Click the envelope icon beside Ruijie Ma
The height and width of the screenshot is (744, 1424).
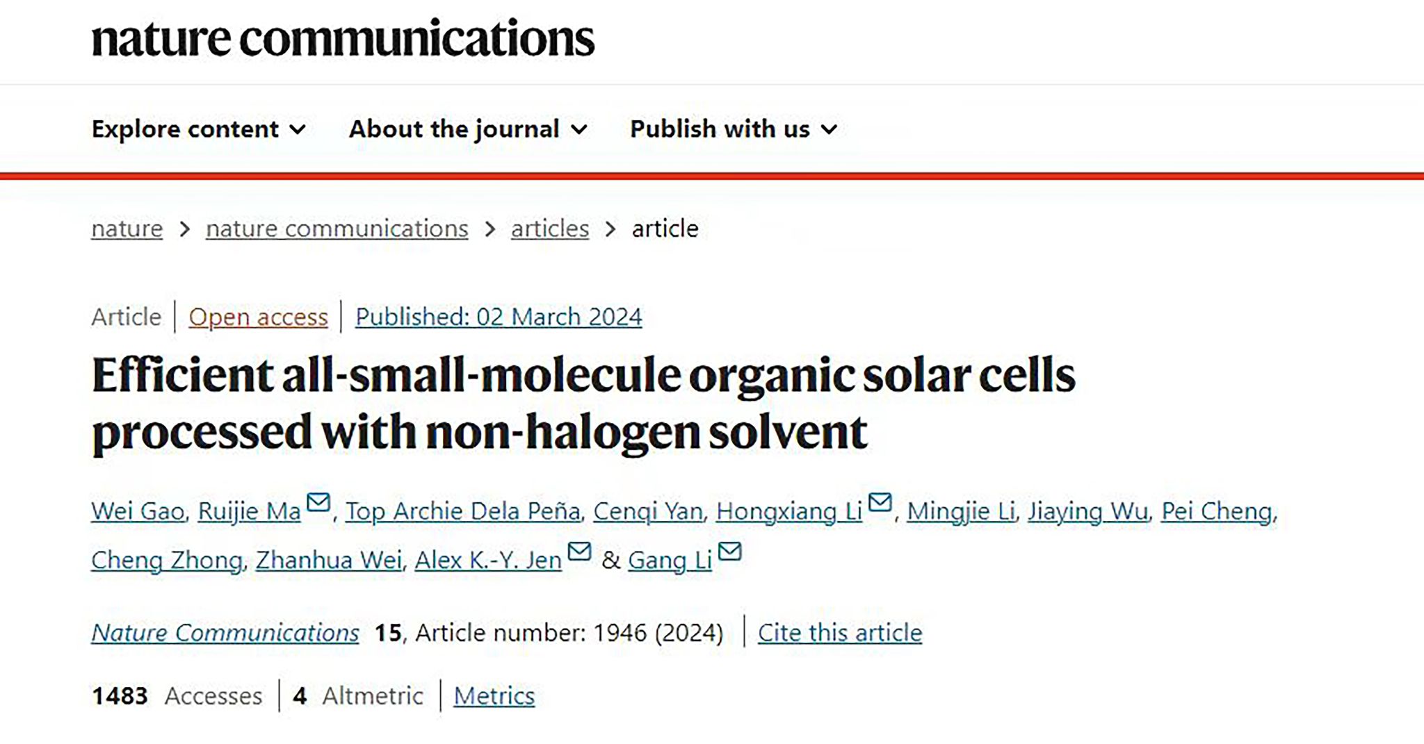coord(318,502)
